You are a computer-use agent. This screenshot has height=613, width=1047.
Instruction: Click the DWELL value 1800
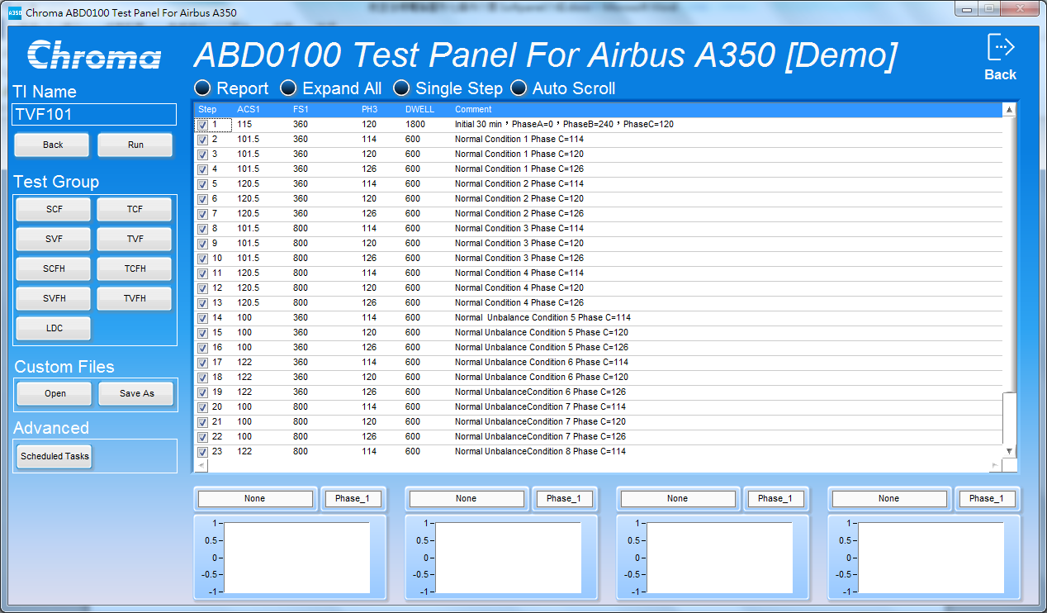[415, 125]
